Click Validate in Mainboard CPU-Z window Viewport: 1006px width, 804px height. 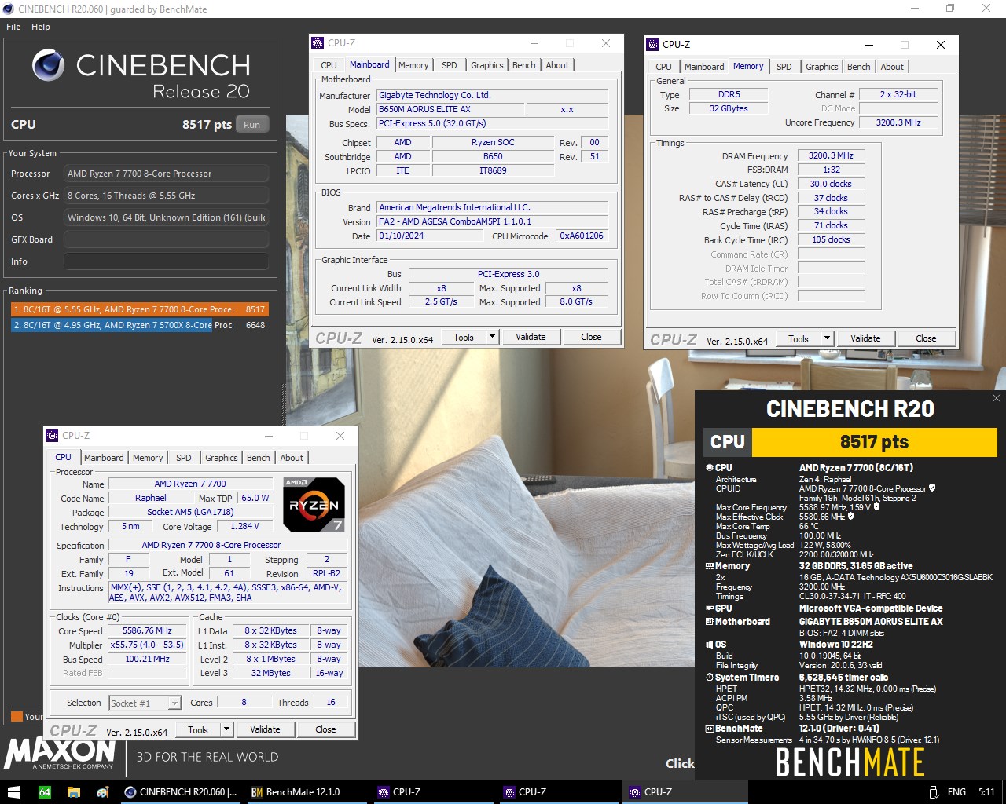point(531,337)
